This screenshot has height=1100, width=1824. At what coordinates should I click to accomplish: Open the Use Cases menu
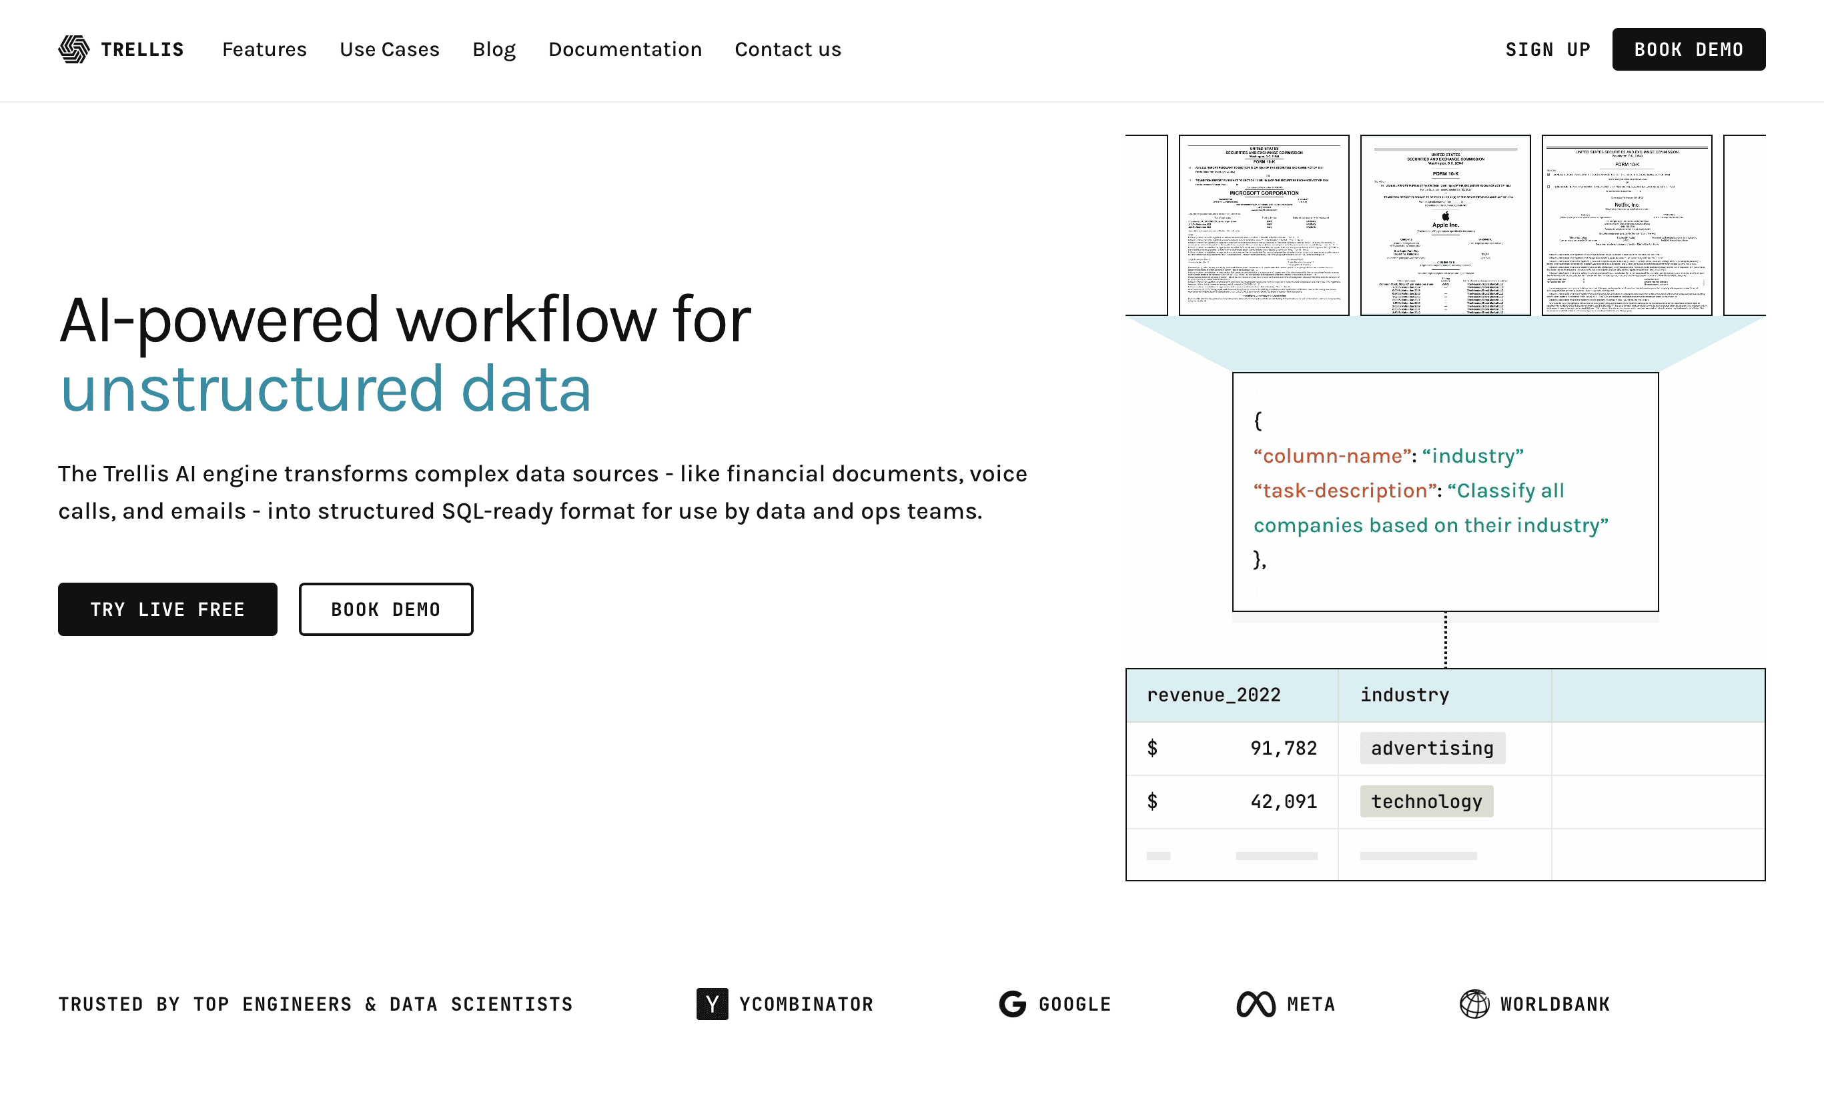coord(388,49)
